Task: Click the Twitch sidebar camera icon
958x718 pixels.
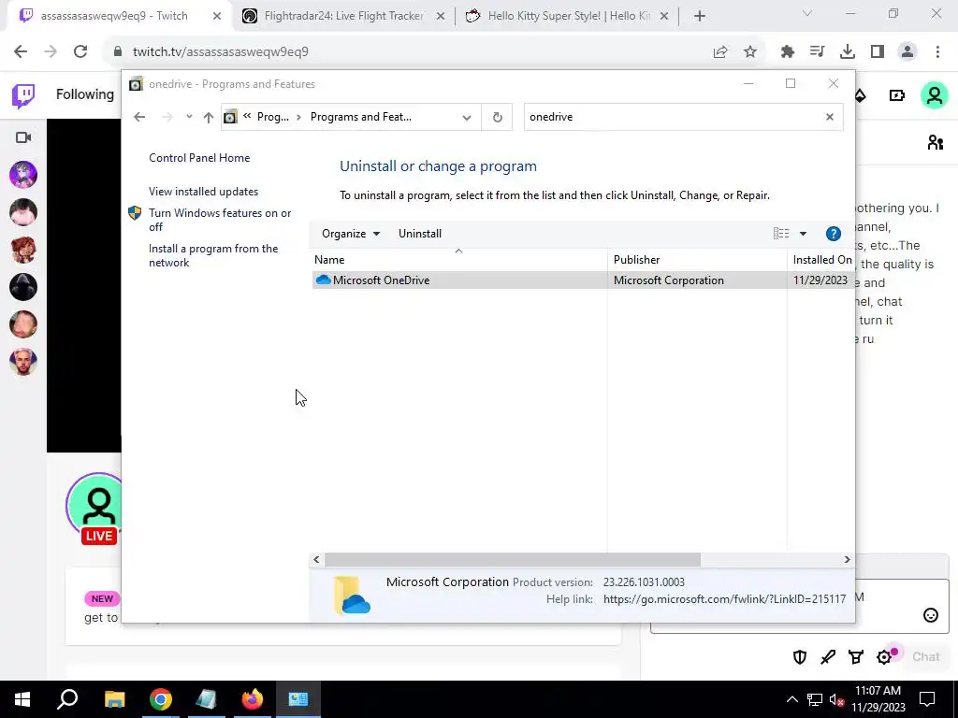Action: point(23,137)
